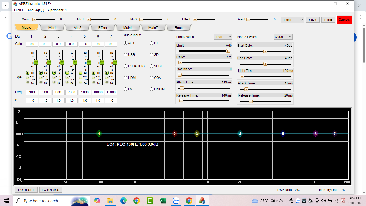This screenshot has height=206, width=366.
Task: Open the Operation(O) menu
Action: (x=57, y=10)
